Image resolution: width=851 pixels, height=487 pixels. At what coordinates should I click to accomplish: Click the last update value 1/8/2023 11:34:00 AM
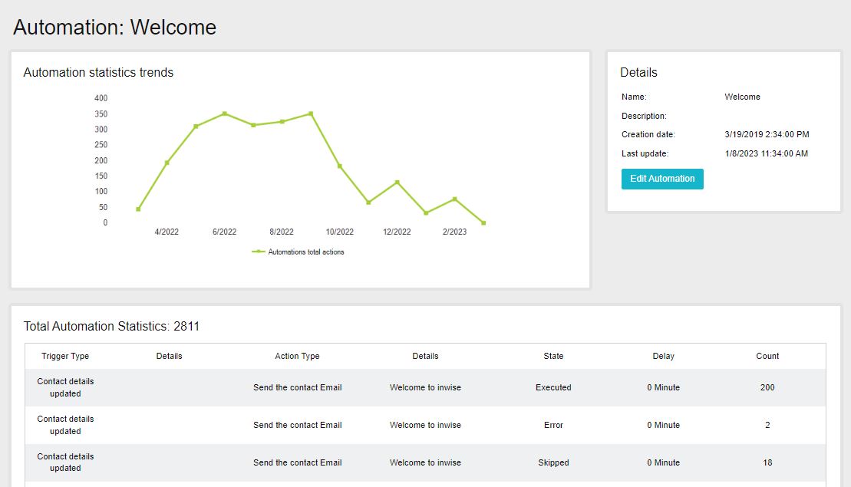click(x=767, y=153)
